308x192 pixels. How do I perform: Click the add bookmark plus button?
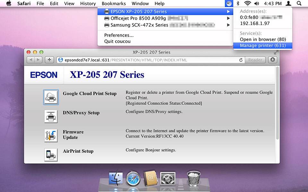pos(49,60)
